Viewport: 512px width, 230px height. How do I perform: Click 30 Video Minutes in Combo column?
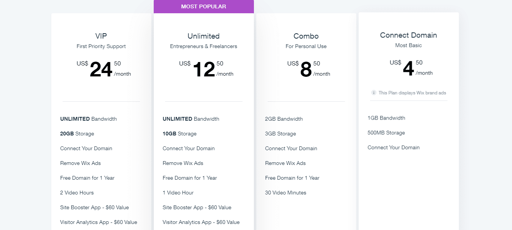pyautogui.click(x=285, y=192)
